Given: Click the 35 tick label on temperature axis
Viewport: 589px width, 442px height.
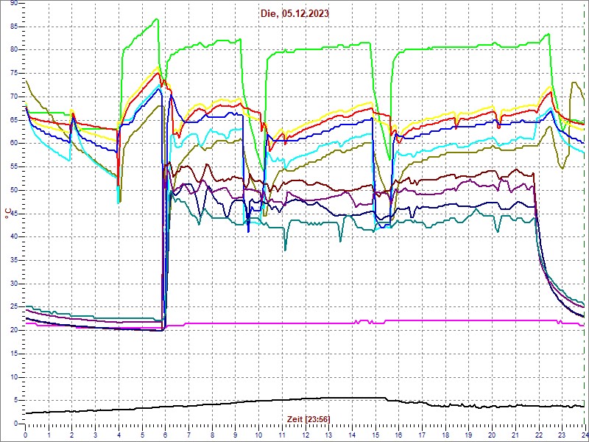Looking at the screenshot, I should [13, 260].
